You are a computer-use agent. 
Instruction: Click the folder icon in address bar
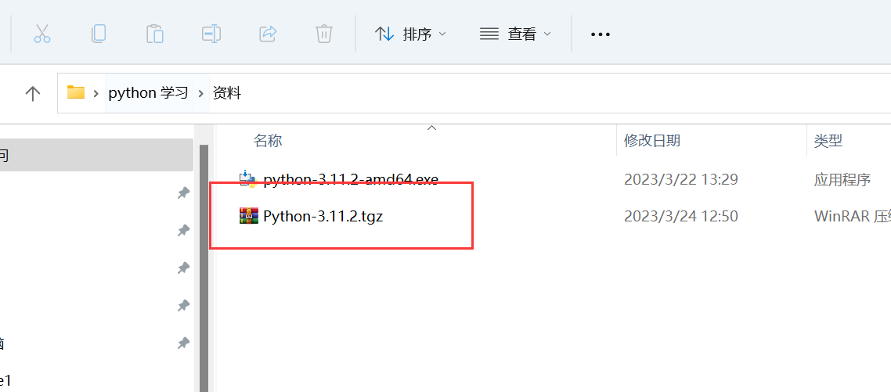76,92
